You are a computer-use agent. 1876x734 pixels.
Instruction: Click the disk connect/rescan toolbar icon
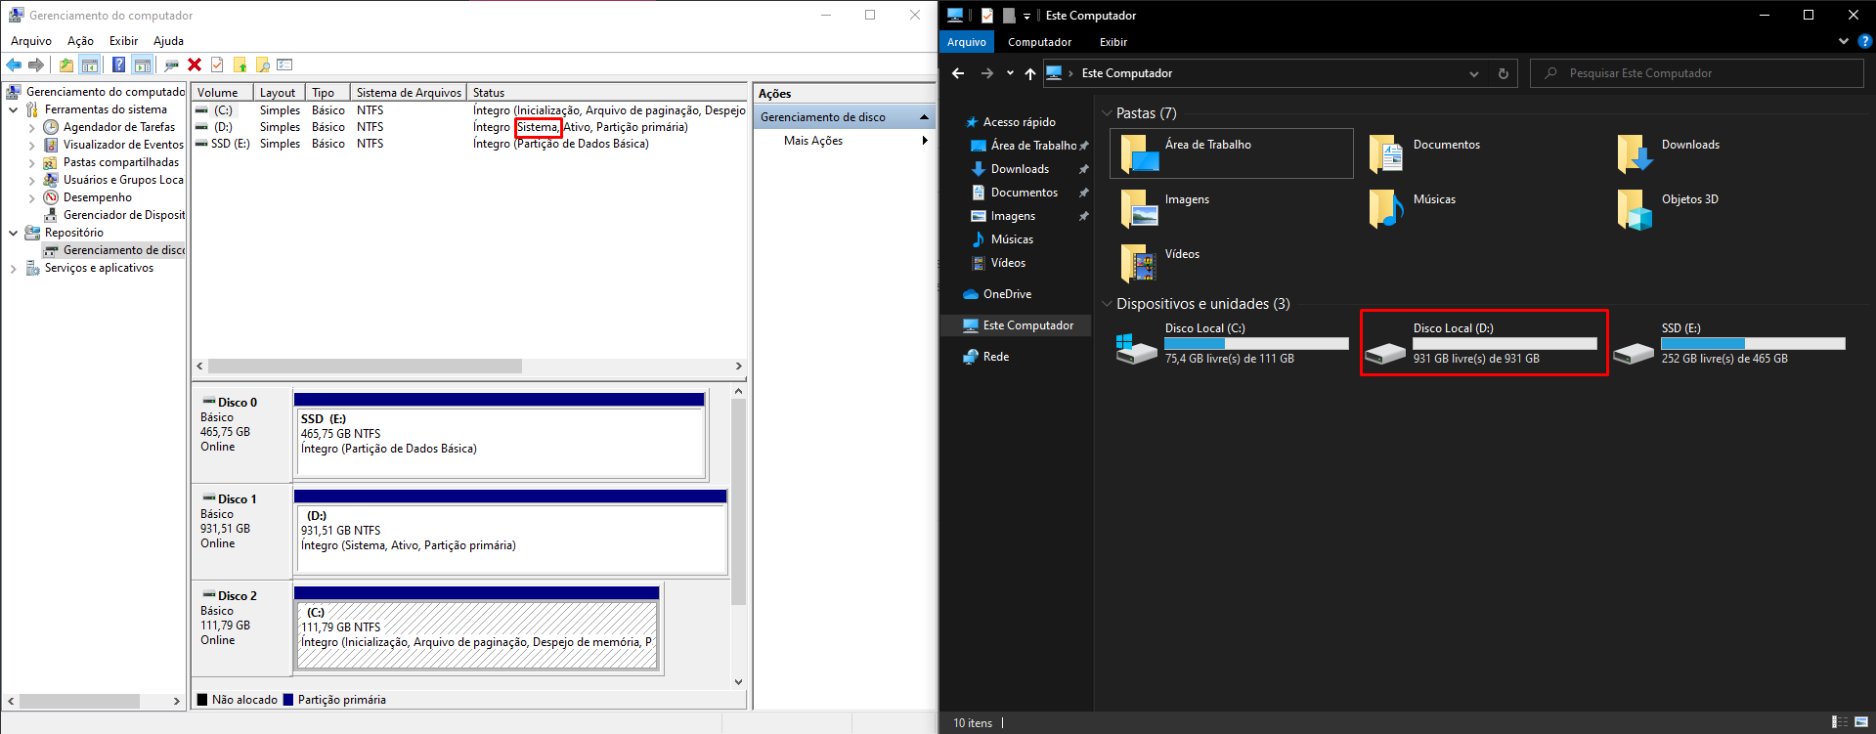coord(171,65)
